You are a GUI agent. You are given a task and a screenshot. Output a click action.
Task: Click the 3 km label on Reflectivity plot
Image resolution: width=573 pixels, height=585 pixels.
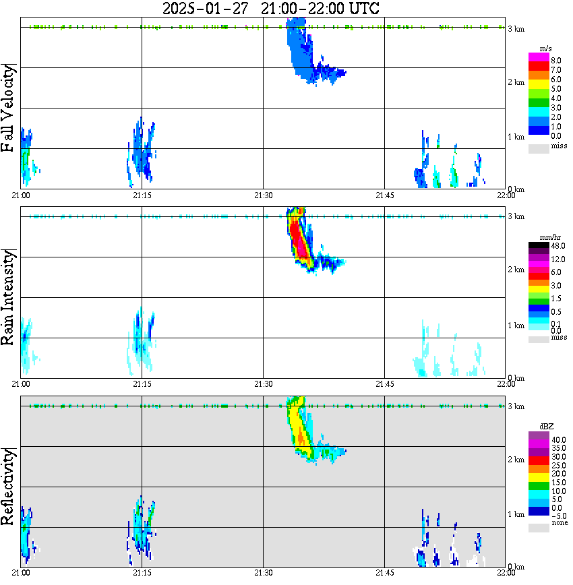tap(516, 406)
